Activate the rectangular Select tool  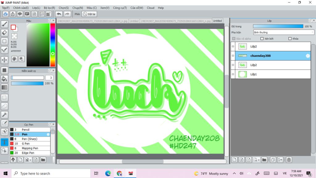(x=4, y=98)
